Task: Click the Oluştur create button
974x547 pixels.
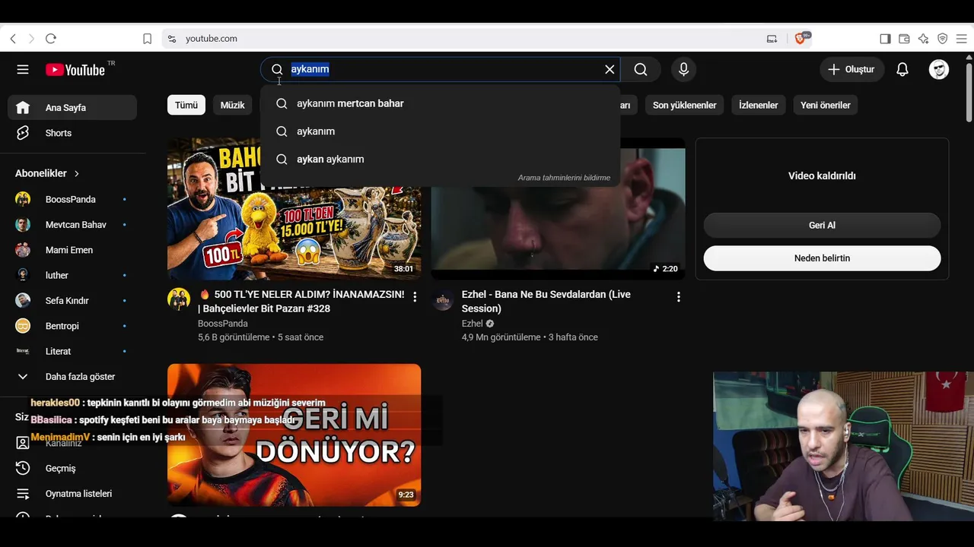Action: (x=852, y=70)
